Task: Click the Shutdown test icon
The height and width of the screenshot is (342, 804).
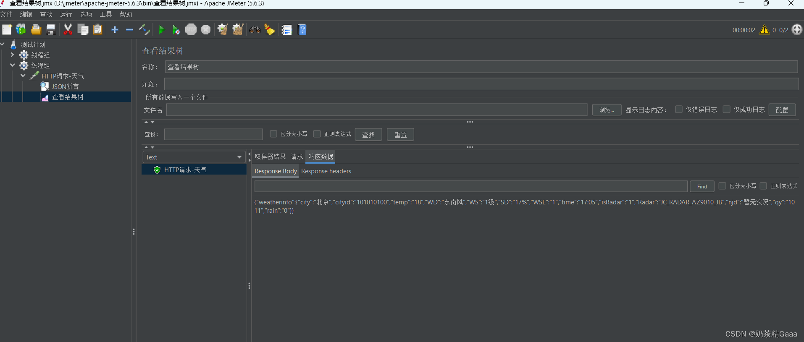Action: point(206,30)
